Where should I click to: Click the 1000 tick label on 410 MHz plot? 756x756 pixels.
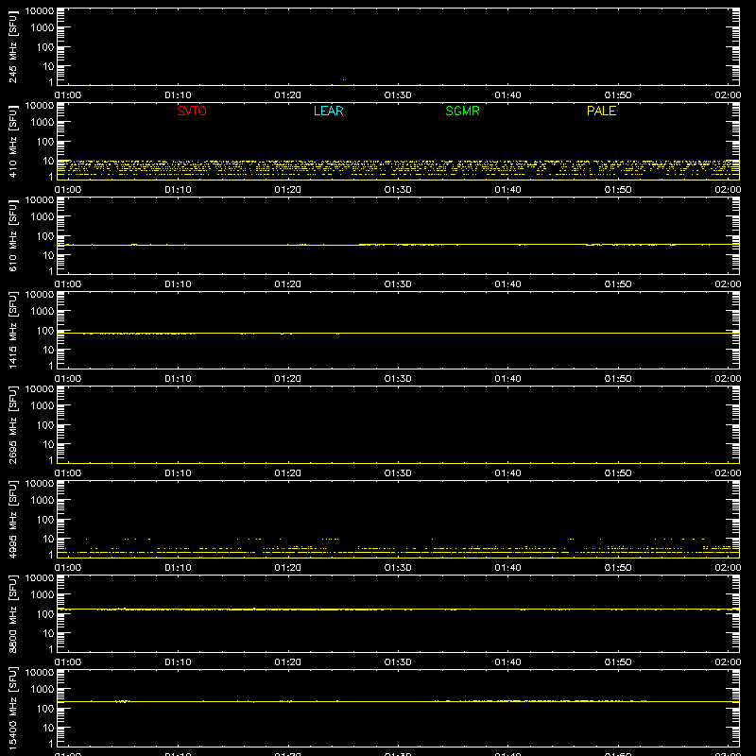pyautogui.click(x=43, y=123)
